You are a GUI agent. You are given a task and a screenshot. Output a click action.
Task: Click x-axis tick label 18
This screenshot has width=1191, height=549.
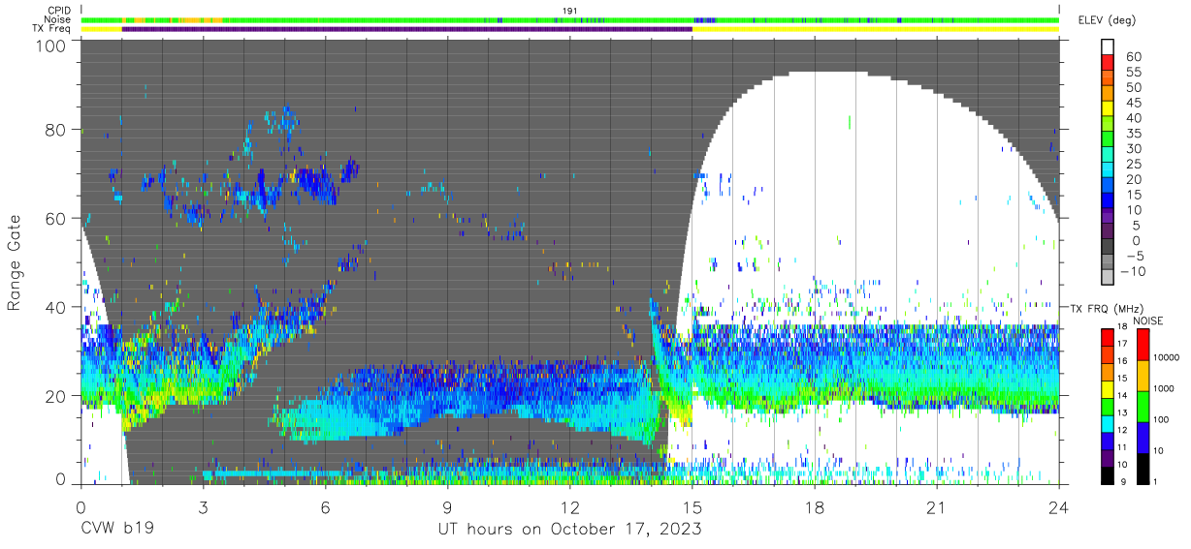coord(815,507)
